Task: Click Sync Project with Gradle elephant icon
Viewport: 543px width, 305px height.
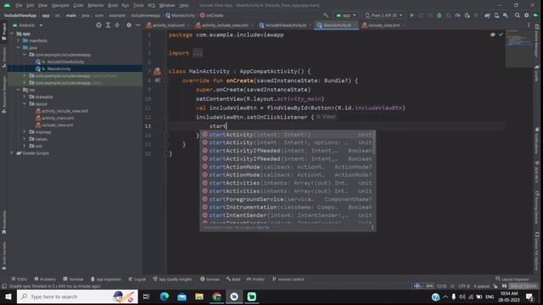Action: click(x=487, y=15)
